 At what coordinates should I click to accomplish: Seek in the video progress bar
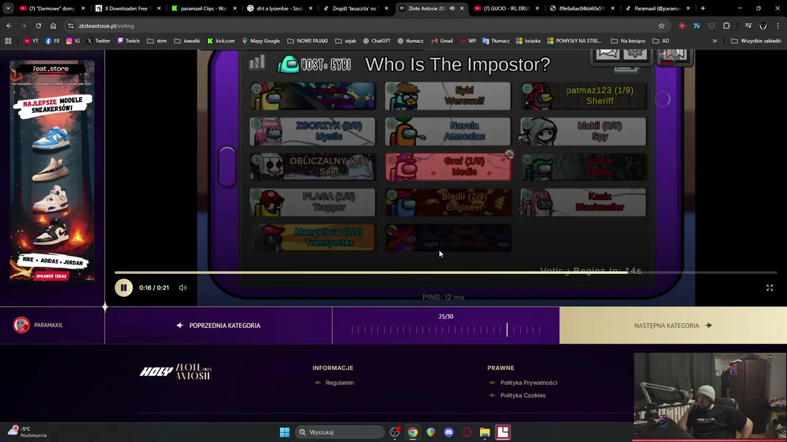click(446, 273)
